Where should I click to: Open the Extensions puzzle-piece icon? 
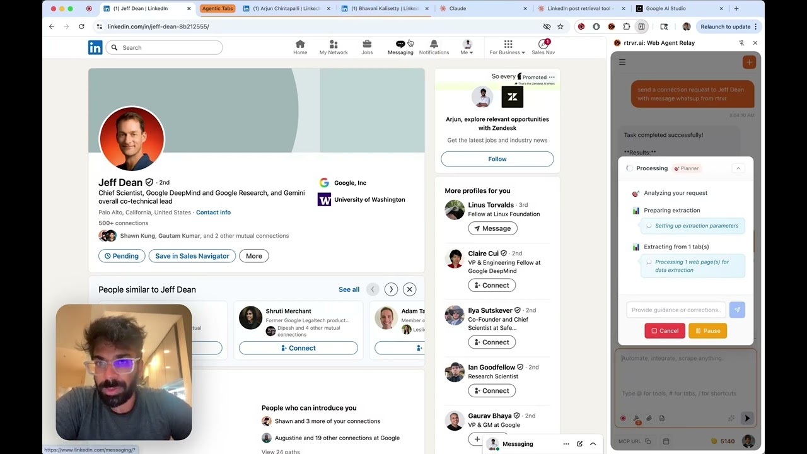point(627,26)
